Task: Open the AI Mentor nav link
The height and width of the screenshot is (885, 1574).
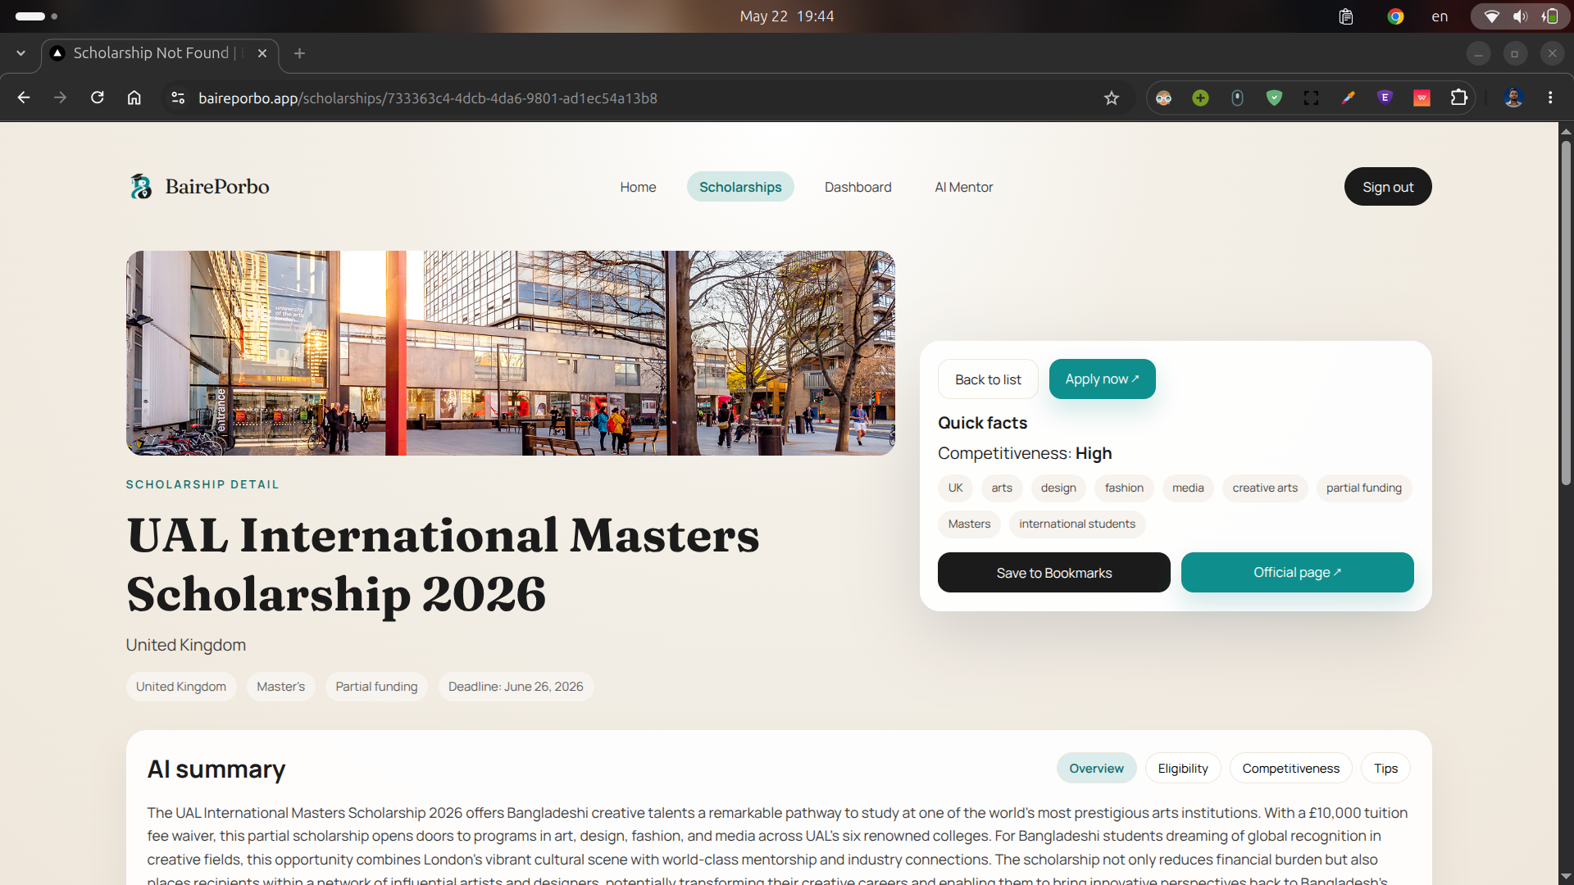Action: 963,187
